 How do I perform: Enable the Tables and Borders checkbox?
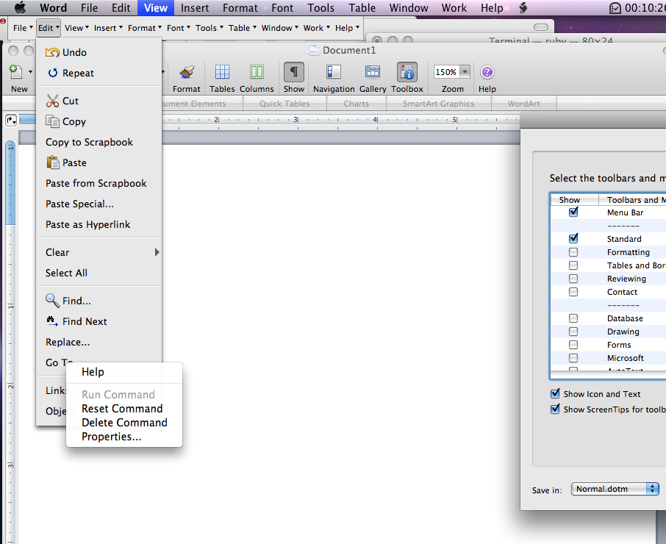(573, 265)
